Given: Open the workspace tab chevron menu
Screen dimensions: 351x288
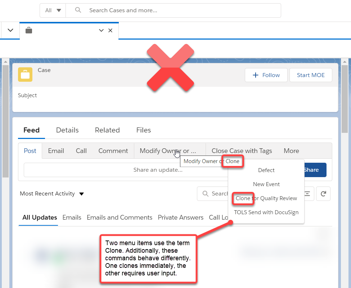Looking at the screenshot, I should [x=101, y=31].
